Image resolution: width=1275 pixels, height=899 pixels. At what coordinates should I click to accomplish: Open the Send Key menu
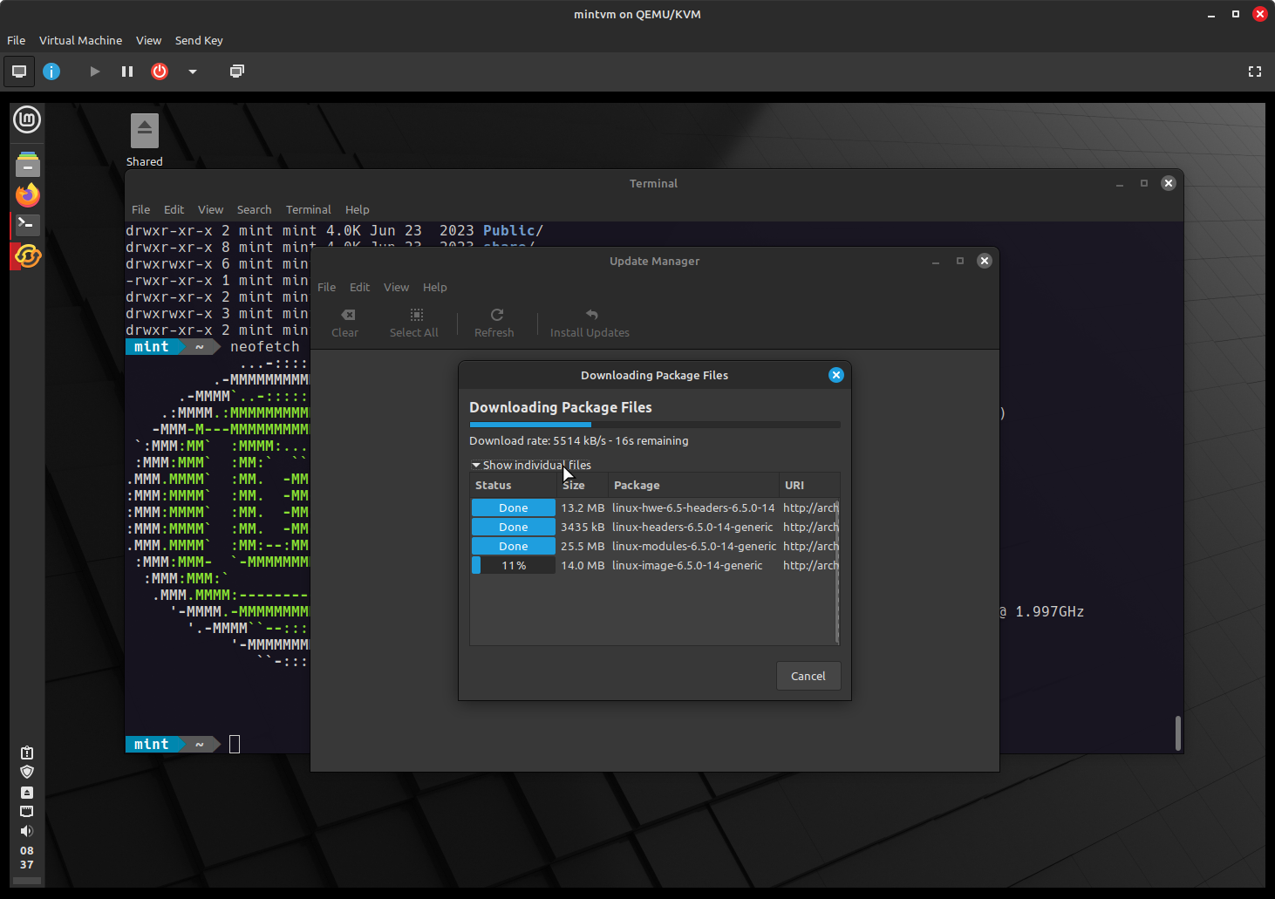199,40
